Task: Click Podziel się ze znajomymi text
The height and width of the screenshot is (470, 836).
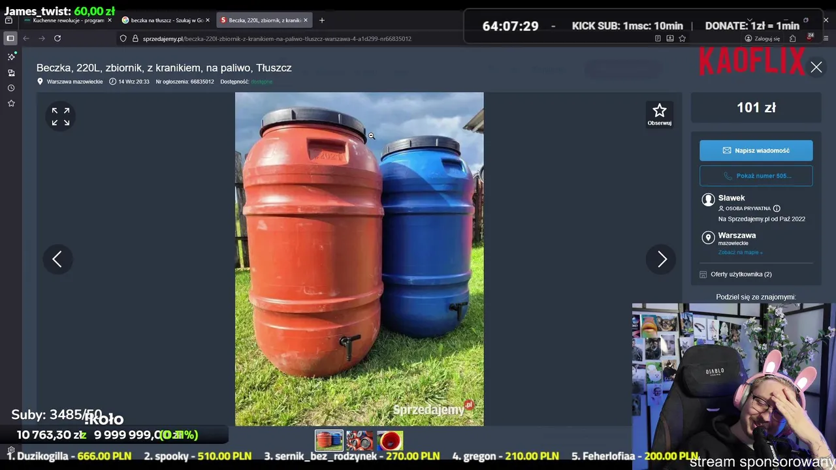Action: click(756, 297)
